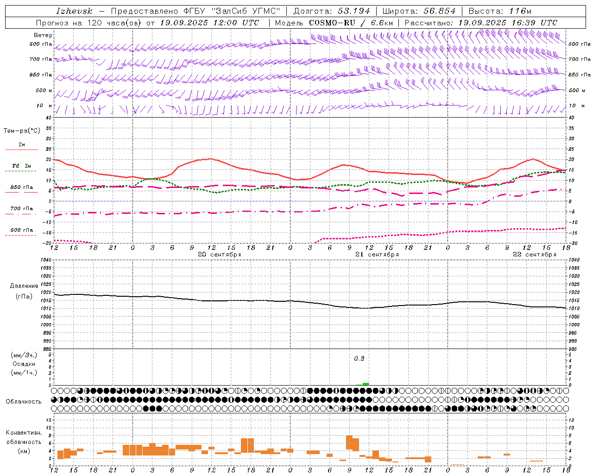The image size is (593, 474).
Task: Click the (мм/1ч.) precipitation unit label
Action: click(x=24, y=373)
